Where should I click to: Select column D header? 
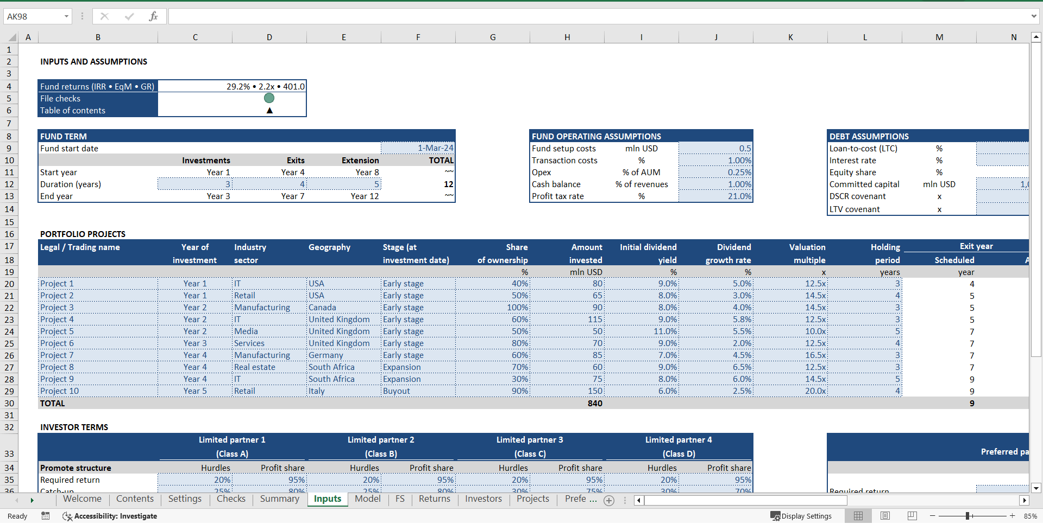pos(269,37)
